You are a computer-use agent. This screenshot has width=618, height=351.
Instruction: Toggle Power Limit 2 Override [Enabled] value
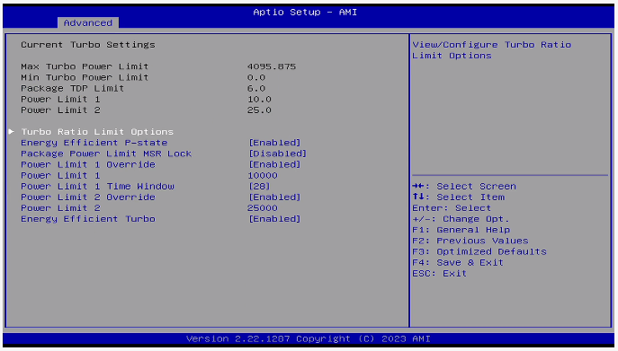pos(274,197)
